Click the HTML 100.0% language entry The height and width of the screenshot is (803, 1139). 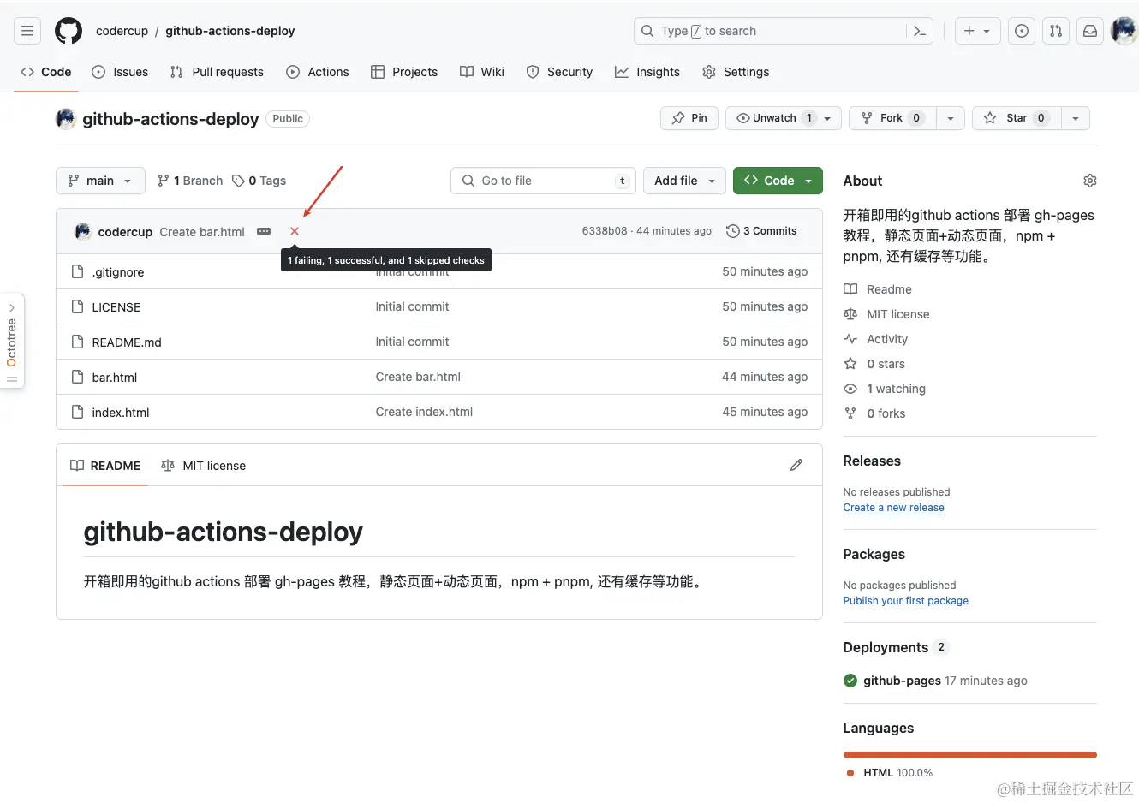coord(889,773)
